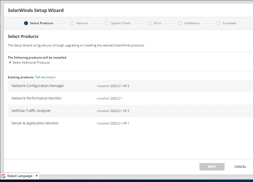The height and width of the screenshot is (182, 253).
Task: Go to the Complete step label
Action: (x=229, y=23)
